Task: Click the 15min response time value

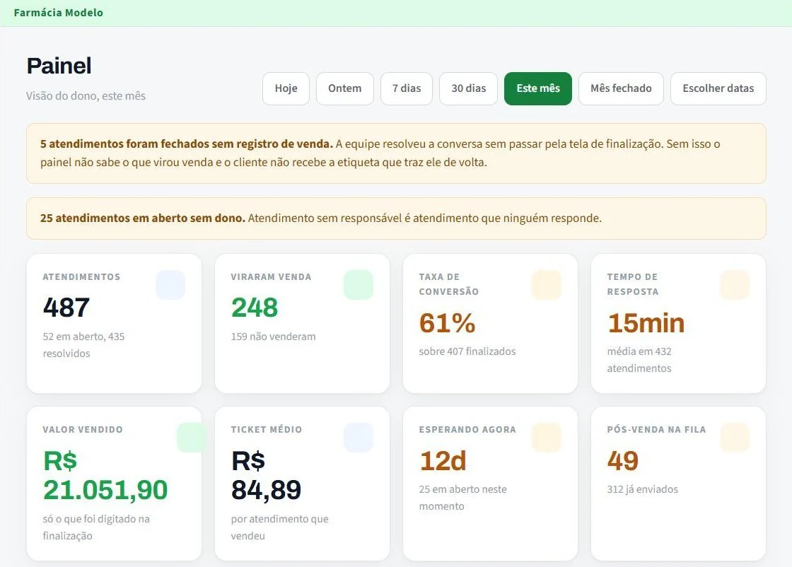Action: [x=646, y=322]
